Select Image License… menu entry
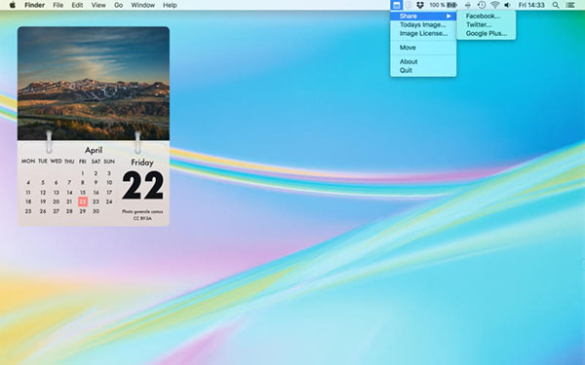 coord(423,33)
